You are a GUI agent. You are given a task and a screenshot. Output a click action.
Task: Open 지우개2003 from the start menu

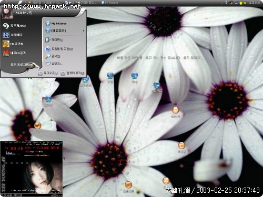coord(14,26)
